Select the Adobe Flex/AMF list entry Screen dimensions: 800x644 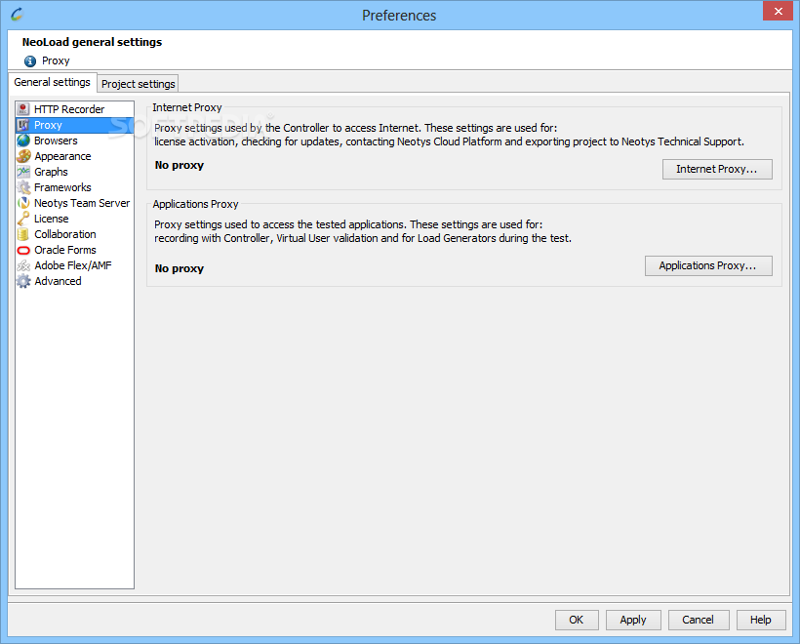(73, 265)
